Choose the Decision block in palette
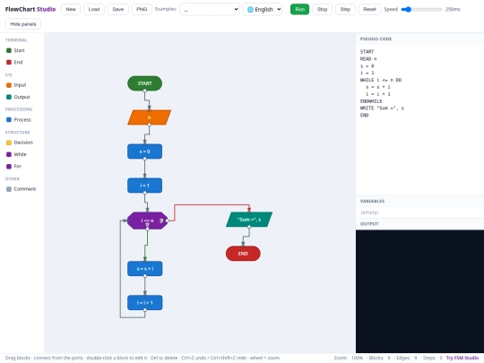Screen dimensions: 484x363 9,143
